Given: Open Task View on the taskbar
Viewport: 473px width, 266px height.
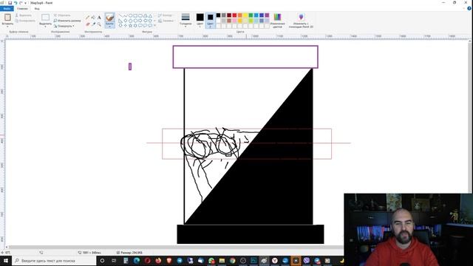Looking at the screenshot, I should click(x=114, y=261).
